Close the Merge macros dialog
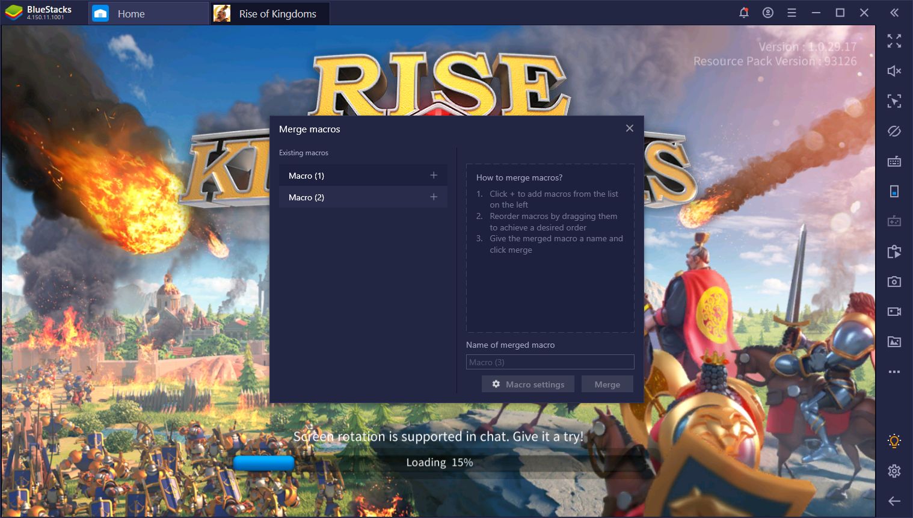Screen dimensions: 913x518 pos(630,128)
